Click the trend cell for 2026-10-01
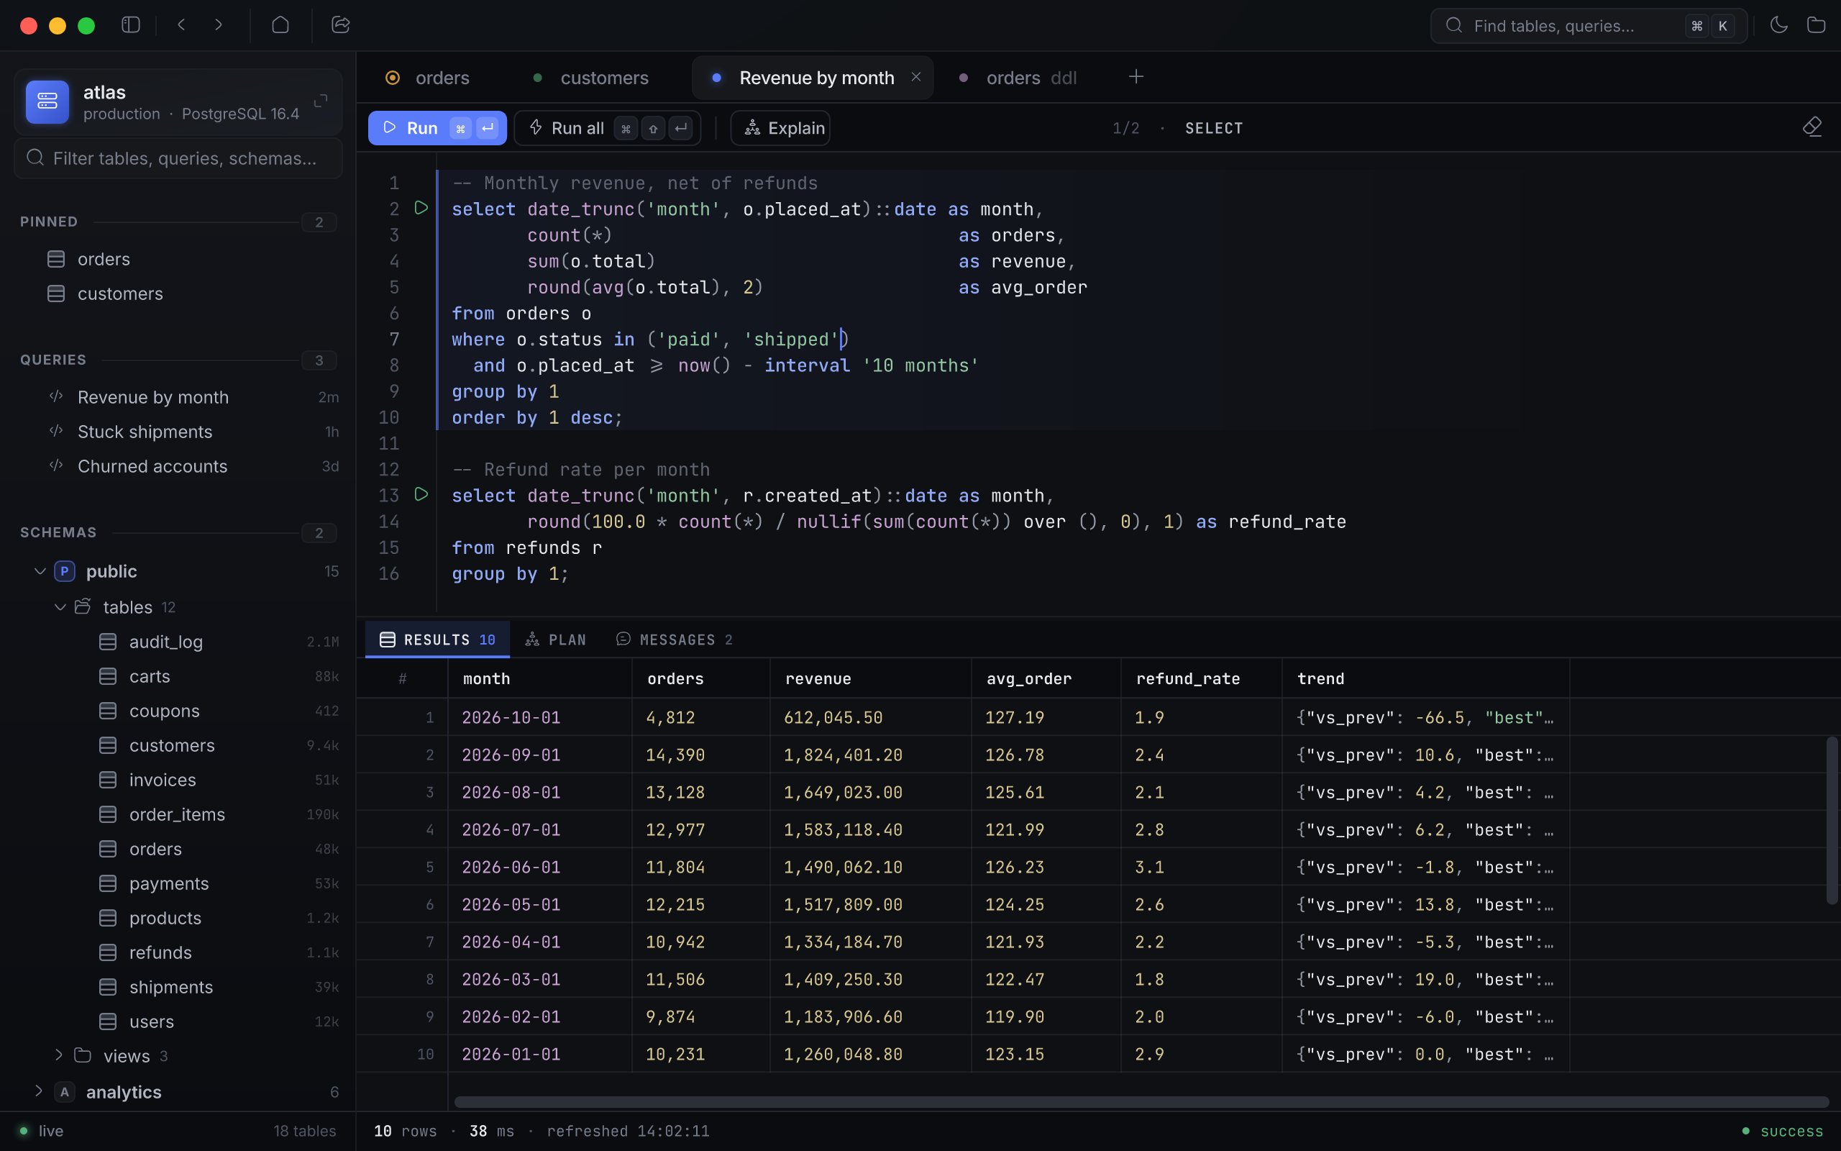 pos(1425,717)
